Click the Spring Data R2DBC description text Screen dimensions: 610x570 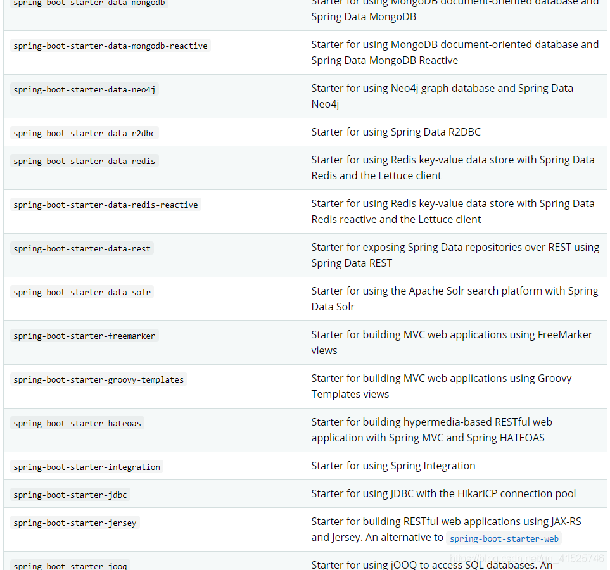point(396,132)
